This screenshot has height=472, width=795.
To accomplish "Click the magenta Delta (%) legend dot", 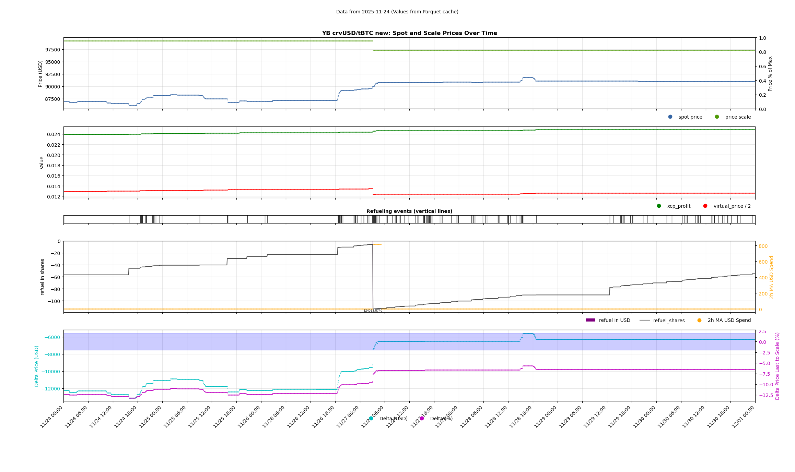I will click(422, 419).
